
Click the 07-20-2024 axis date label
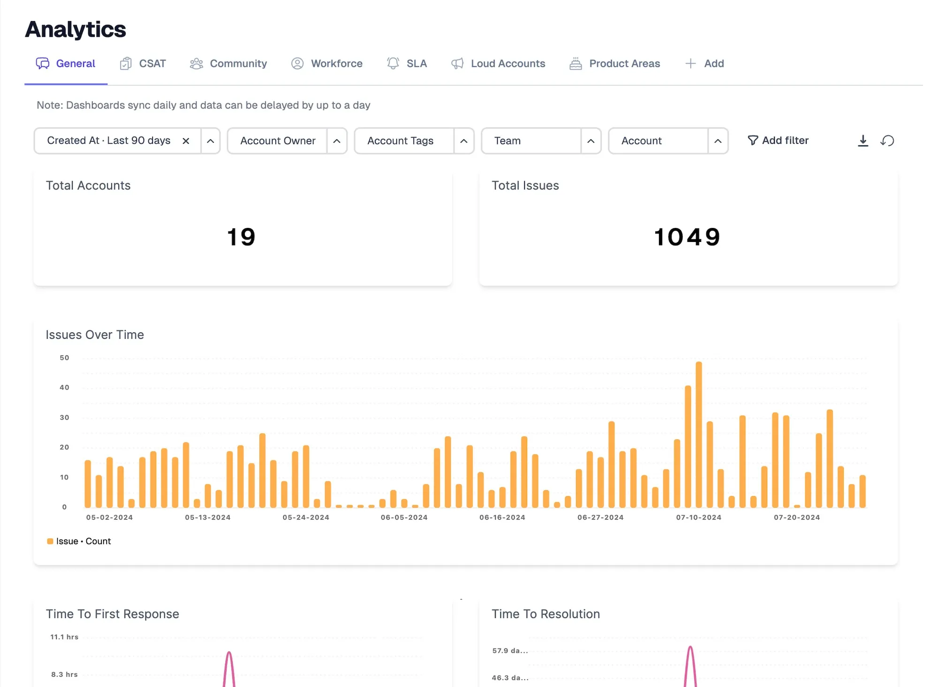[x=797, y=517]
